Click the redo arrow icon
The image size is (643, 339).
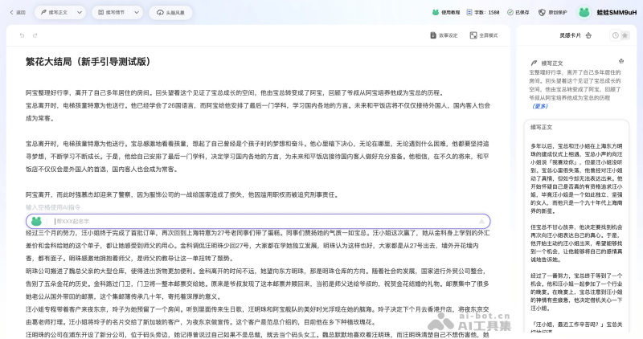[x=35, y=35]
